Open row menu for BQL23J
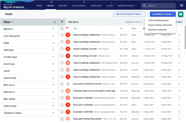Viewport: 186px width, 123px height. tap(179, 112)
